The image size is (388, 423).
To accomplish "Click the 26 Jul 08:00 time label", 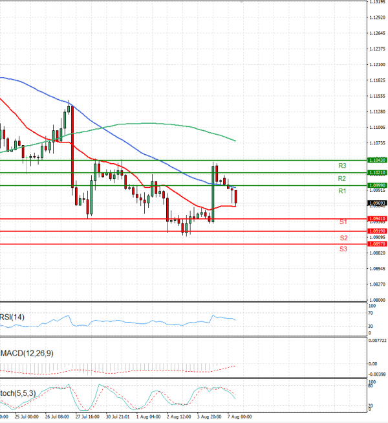I will click(57, 417).
